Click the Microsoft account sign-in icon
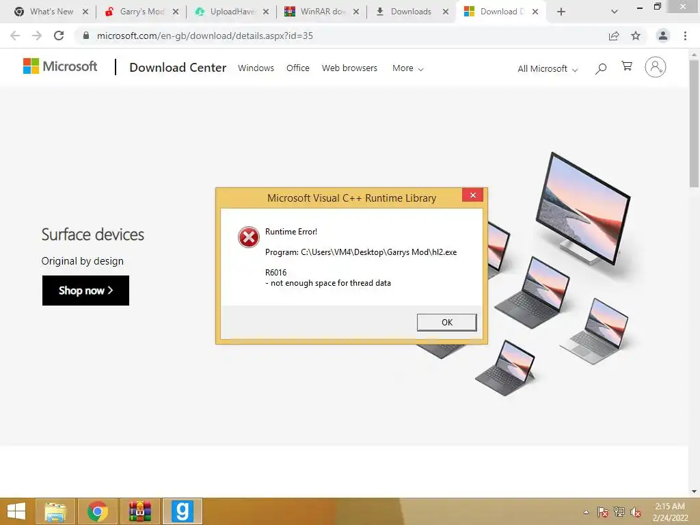Viewport: 700px width, 525px height. pos(656,67)
